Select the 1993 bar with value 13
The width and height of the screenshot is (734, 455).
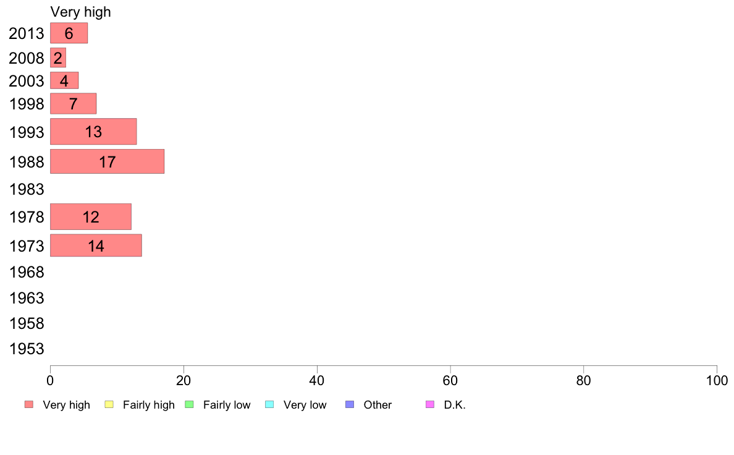click(x=94, y=132)
